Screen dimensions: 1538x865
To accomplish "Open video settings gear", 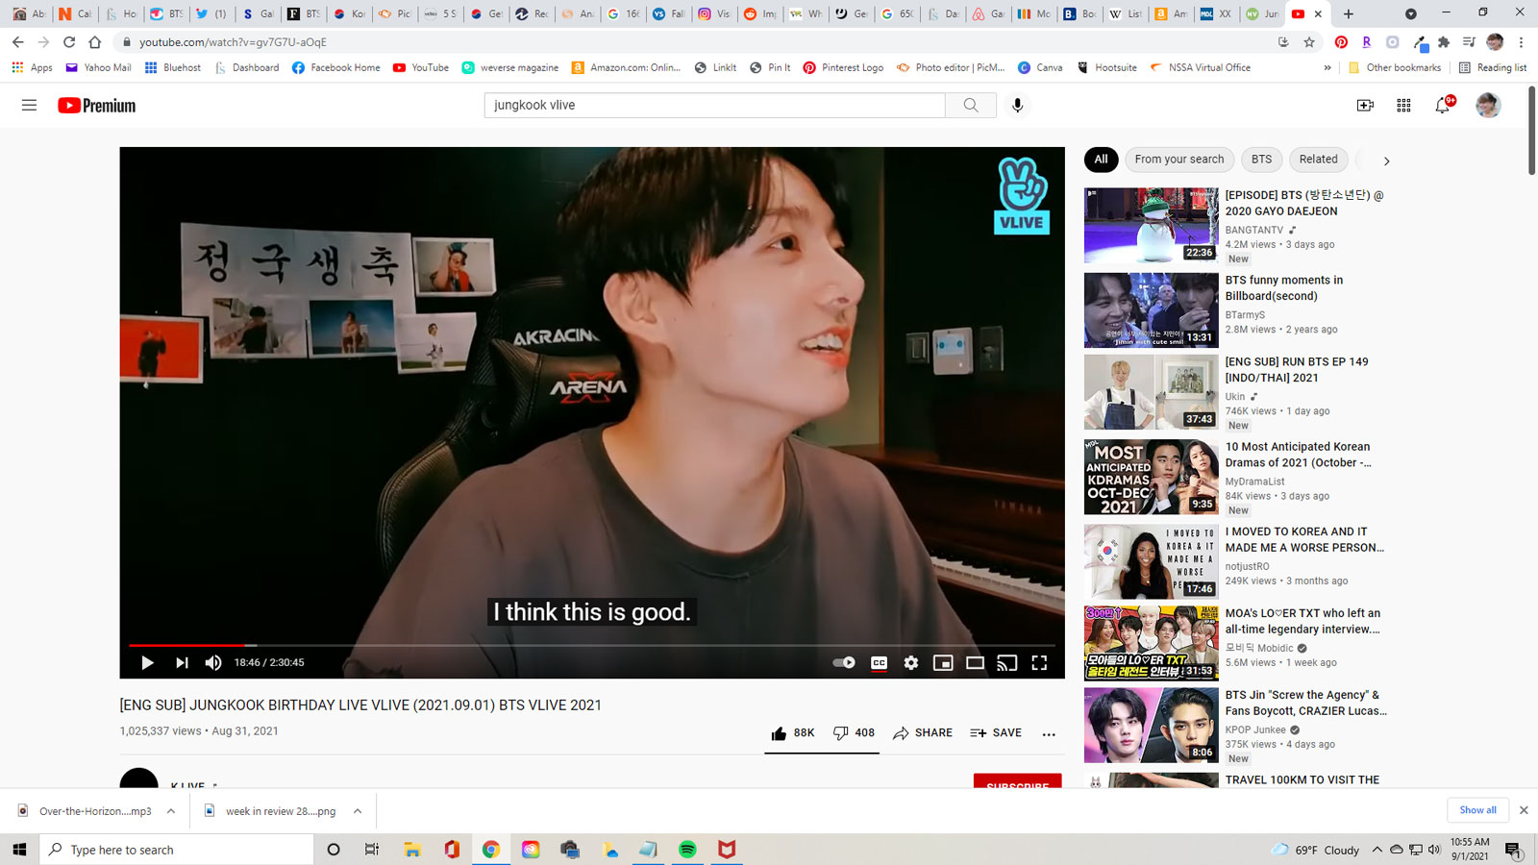I will pyautogui.click(x=911, y=662).
